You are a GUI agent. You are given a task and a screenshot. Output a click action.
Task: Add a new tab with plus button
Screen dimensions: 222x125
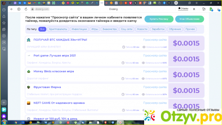[176, 3]
